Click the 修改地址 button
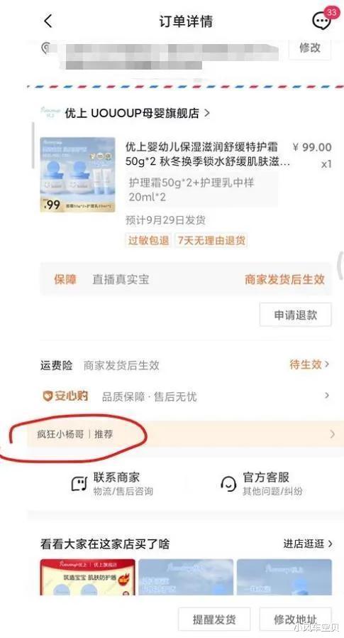The width and height of the screenshot is (344, 638). [295, 620]
